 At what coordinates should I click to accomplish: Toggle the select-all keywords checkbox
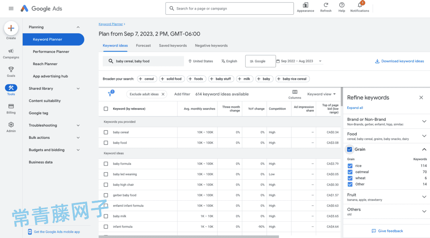(x=106, y=109)
